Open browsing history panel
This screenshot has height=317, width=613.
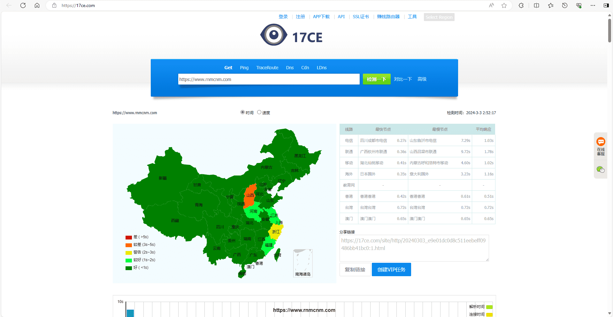coord(564,5)
